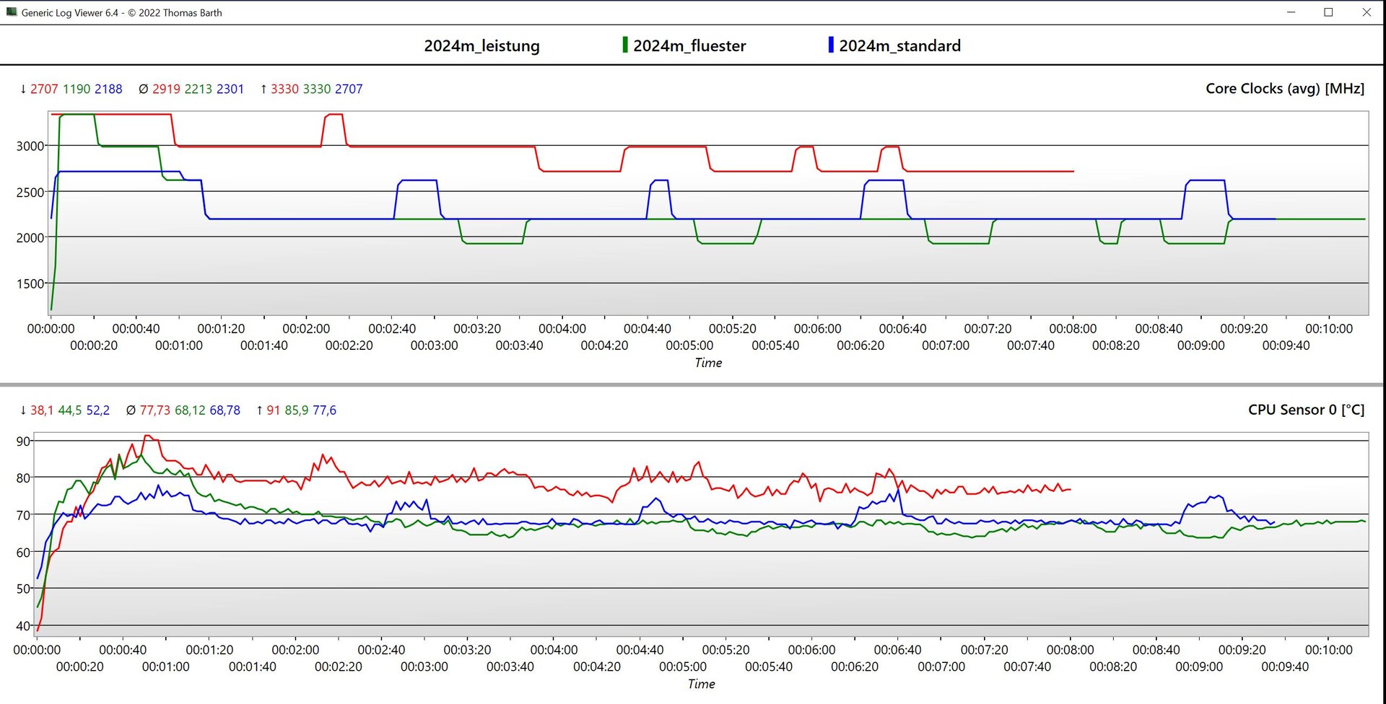Click the maximum arrow icon in CPU Sensor stats
This screenshot has width=1386, height=704.
[259, 410]
